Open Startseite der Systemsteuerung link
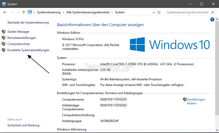 (x=28, y=23)
